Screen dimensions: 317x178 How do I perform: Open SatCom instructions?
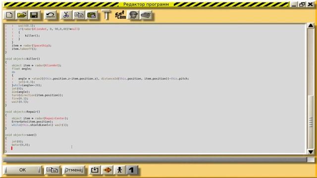(120, 15)
